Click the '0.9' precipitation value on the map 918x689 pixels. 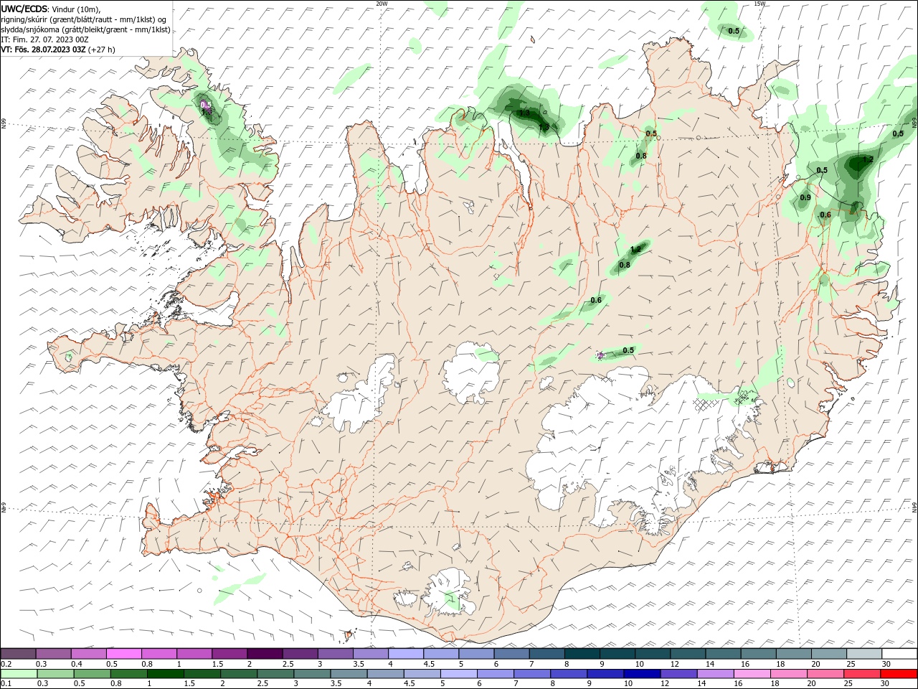click(805, 197)
